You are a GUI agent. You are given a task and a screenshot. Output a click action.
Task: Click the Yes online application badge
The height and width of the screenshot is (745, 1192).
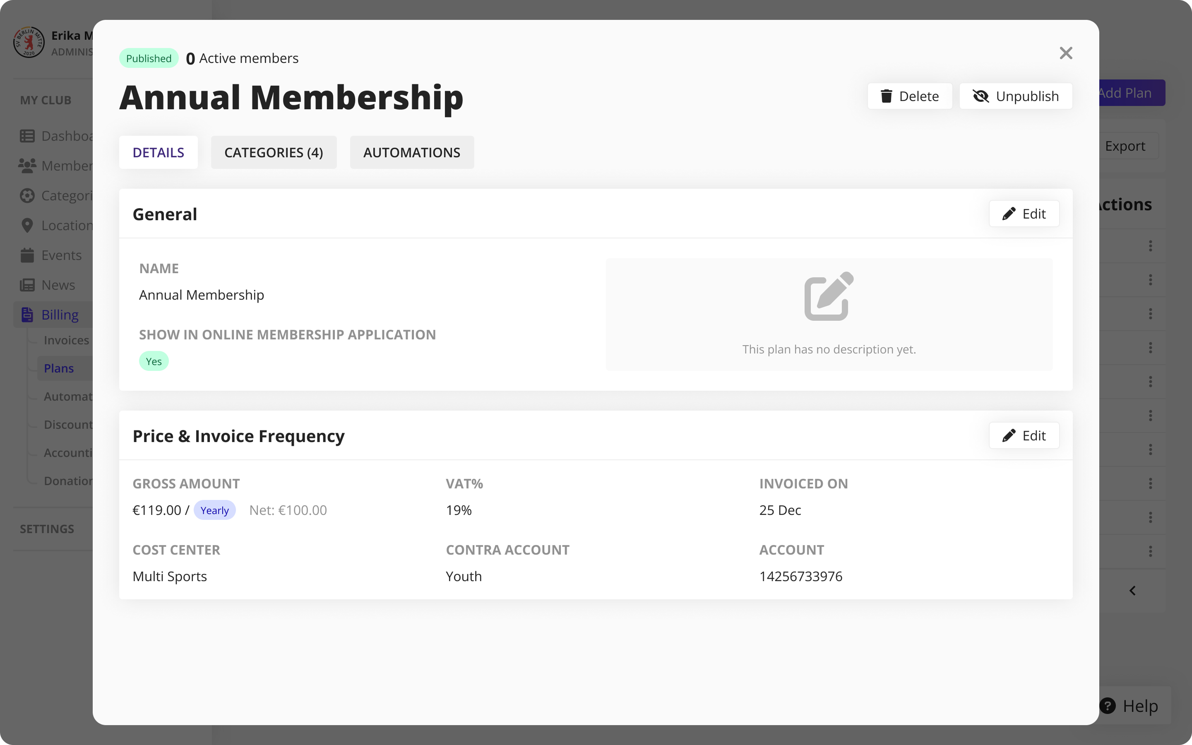pos(154,361)
